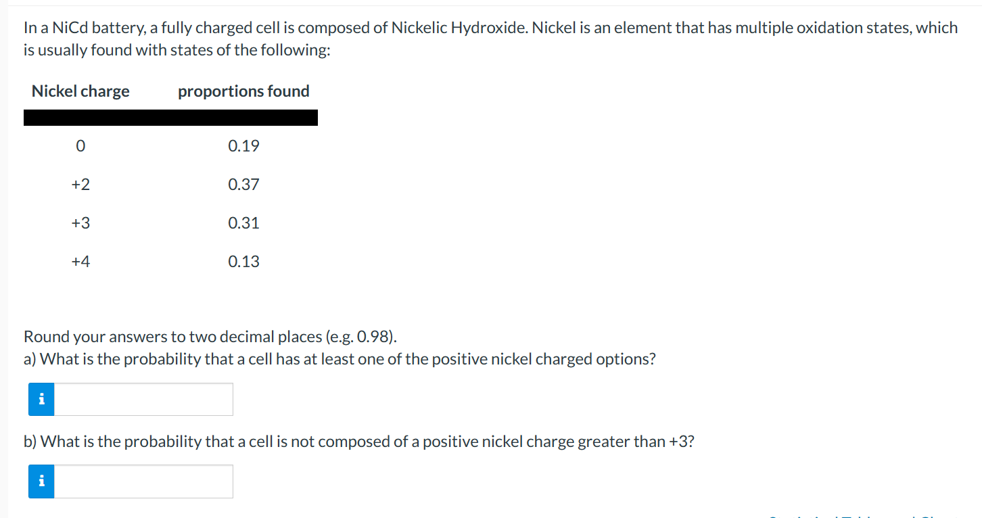Click the redacted black bar in the table

[x=171, y=117]
